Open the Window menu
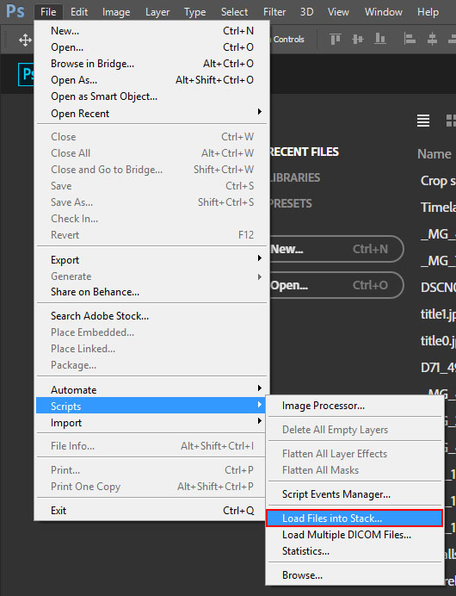456x596 pixels. [x=383, y=12]
